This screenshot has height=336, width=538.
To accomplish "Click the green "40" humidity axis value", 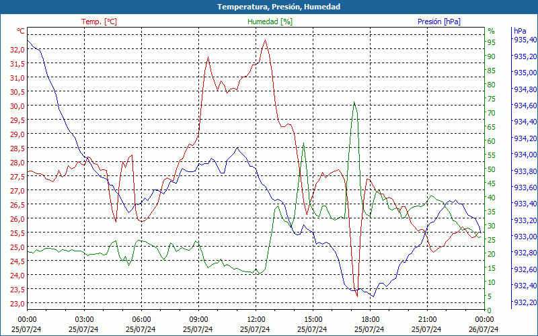I will pos(492,198).
